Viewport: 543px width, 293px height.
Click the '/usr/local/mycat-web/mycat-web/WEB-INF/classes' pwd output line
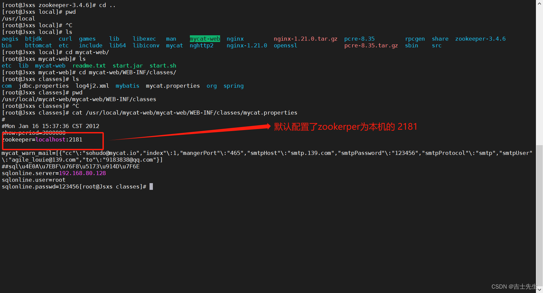pos(79,99)
